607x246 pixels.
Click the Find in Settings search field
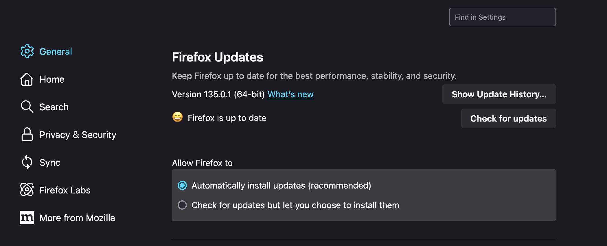[502, 17]
